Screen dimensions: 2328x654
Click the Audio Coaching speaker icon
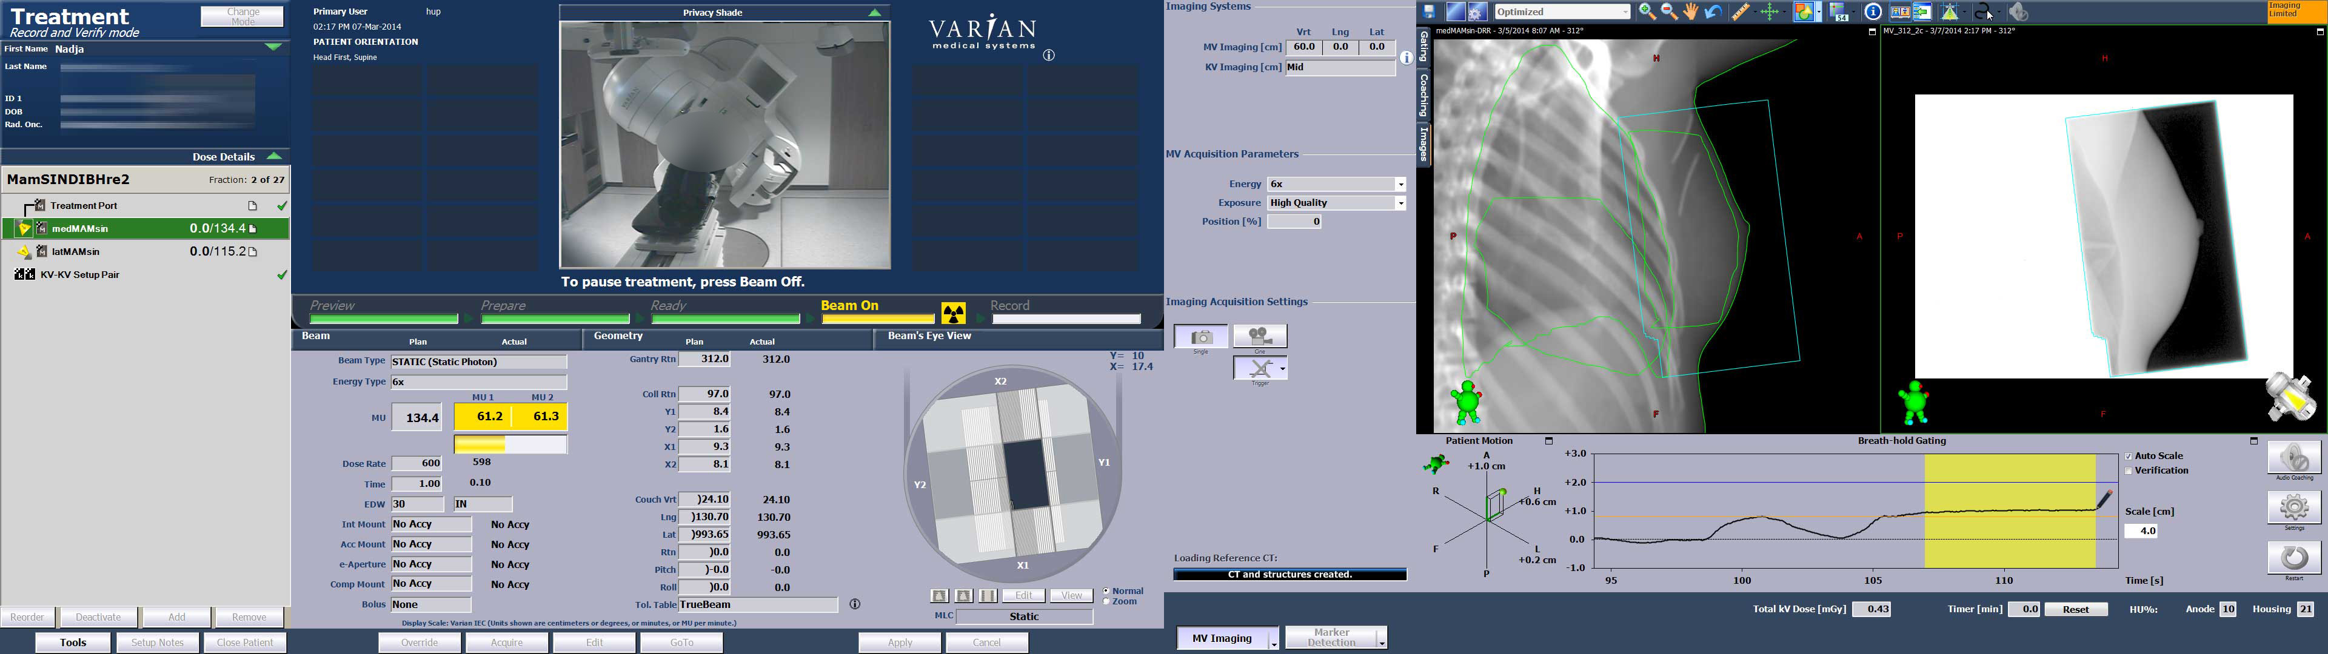coord(2295,456)
